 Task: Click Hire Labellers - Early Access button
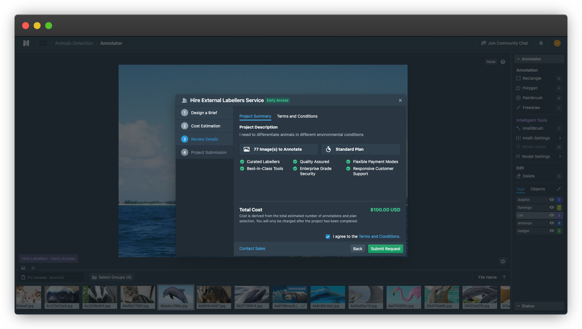[x=48, y=259]
